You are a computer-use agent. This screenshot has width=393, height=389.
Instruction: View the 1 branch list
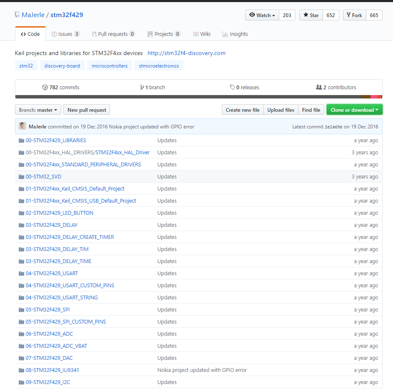click(x=153, y=87)
